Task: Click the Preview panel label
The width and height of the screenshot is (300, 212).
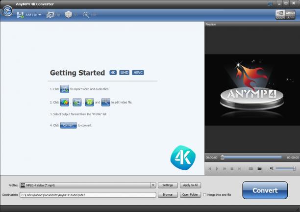Action: [211, 25]
